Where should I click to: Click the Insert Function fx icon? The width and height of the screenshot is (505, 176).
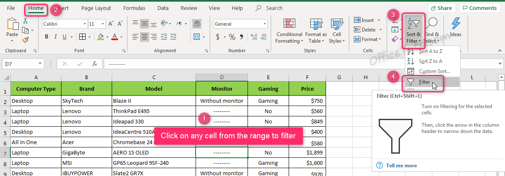point(95,64)
